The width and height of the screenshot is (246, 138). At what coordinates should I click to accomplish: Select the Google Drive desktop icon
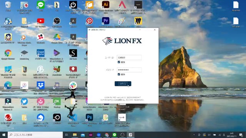57,38
